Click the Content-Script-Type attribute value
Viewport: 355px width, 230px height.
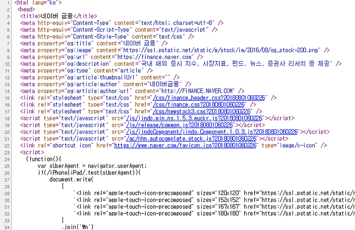[x=101, y=30]
